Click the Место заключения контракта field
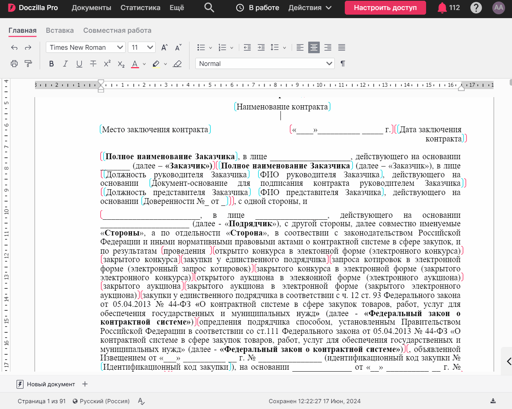Screen dimensions: 512x409 [155, 130]
